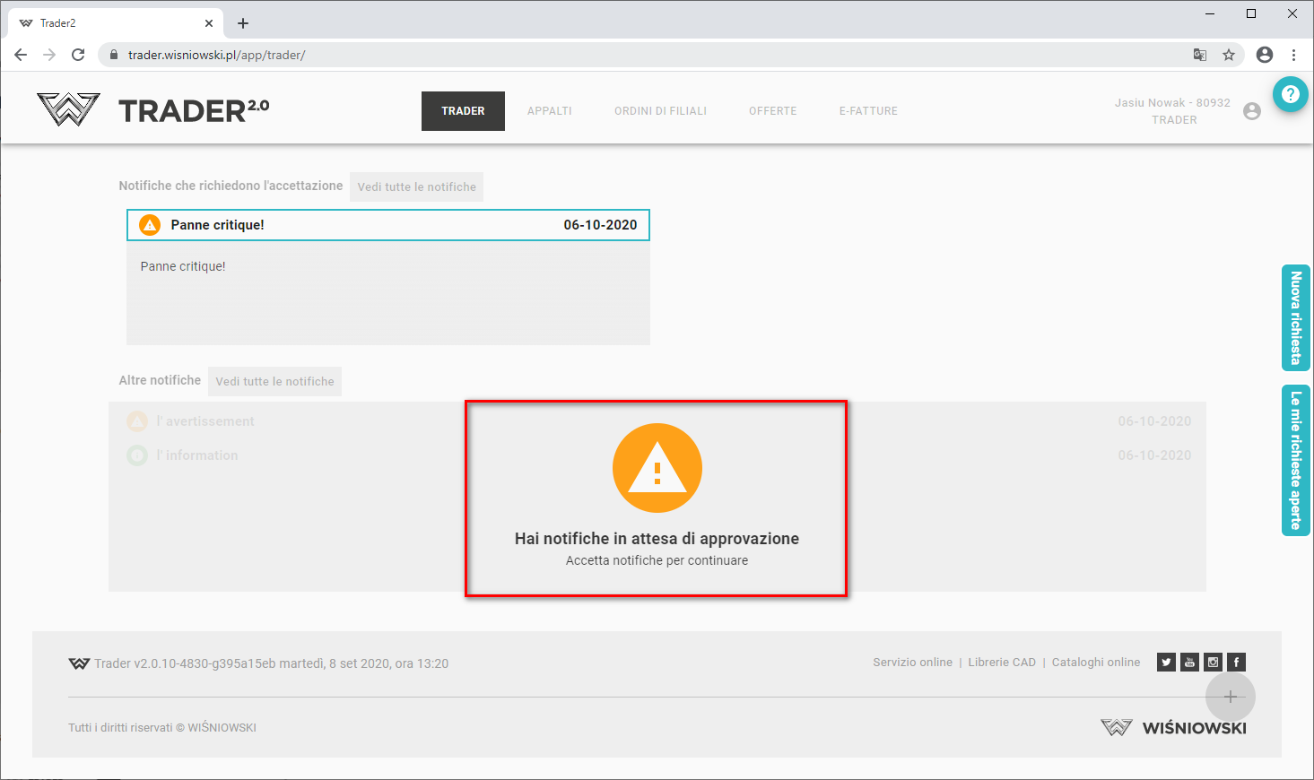Open the E-FATTURE tab
The height and width of the screenshot is (780, 1314).
click(868, 111)
